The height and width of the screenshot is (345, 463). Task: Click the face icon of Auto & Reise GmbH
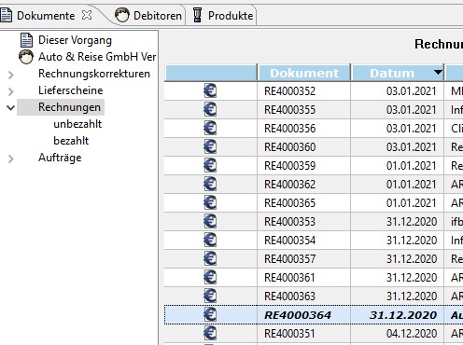[x=26, y=57]
